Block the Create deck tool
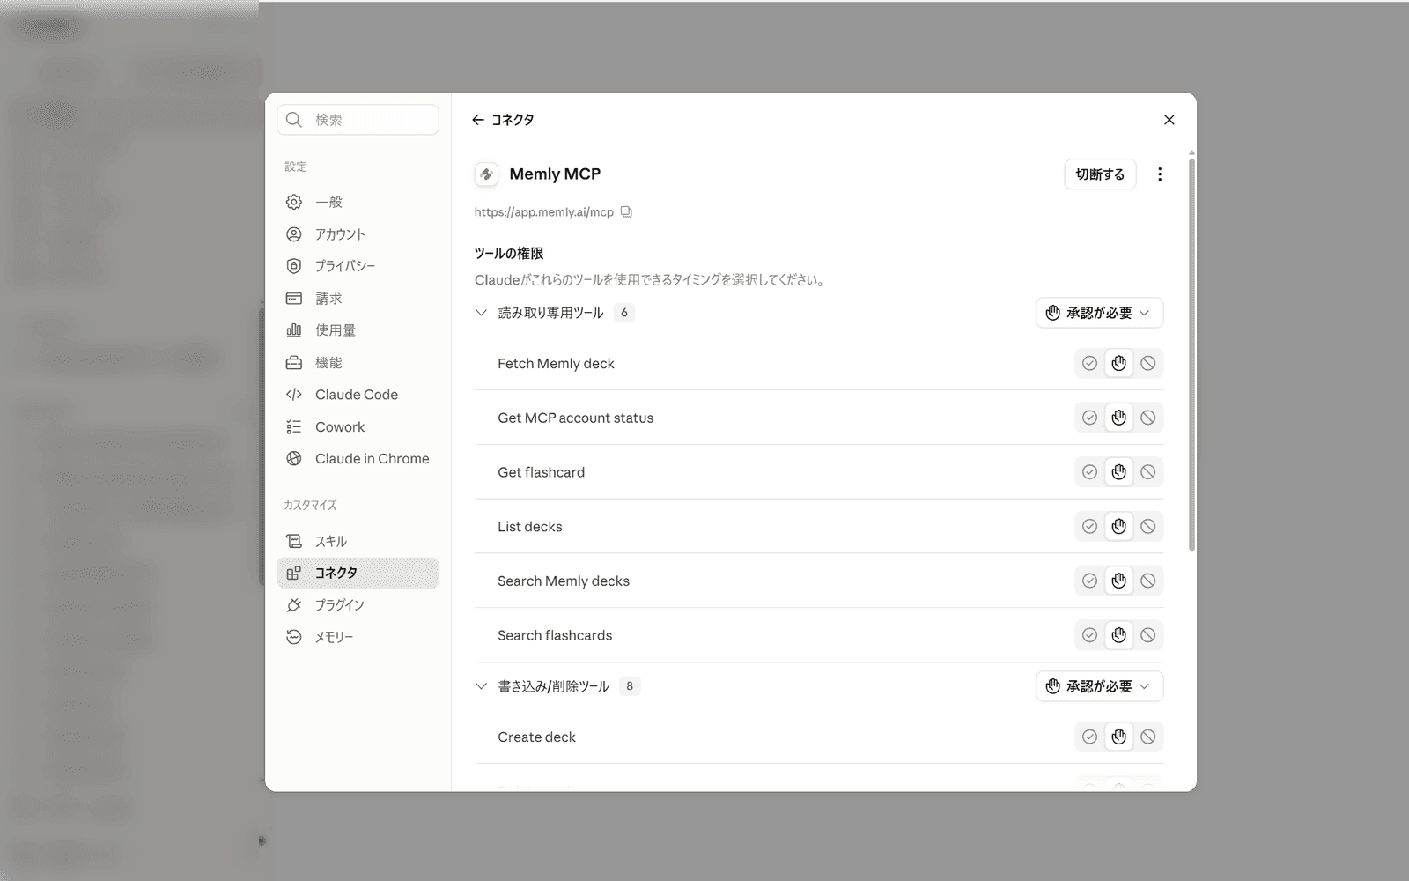Image resolution: width=1409 pixels, height=881 pixels. tap(1147, 737)
